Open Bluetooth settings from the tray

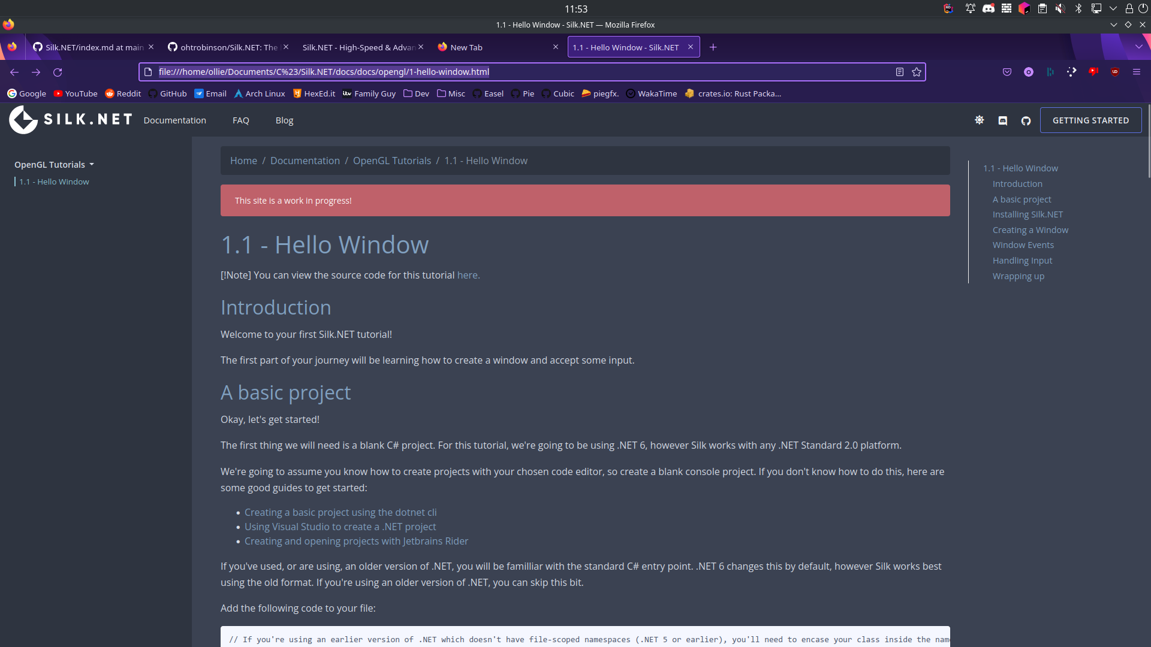click(1078, 8)
